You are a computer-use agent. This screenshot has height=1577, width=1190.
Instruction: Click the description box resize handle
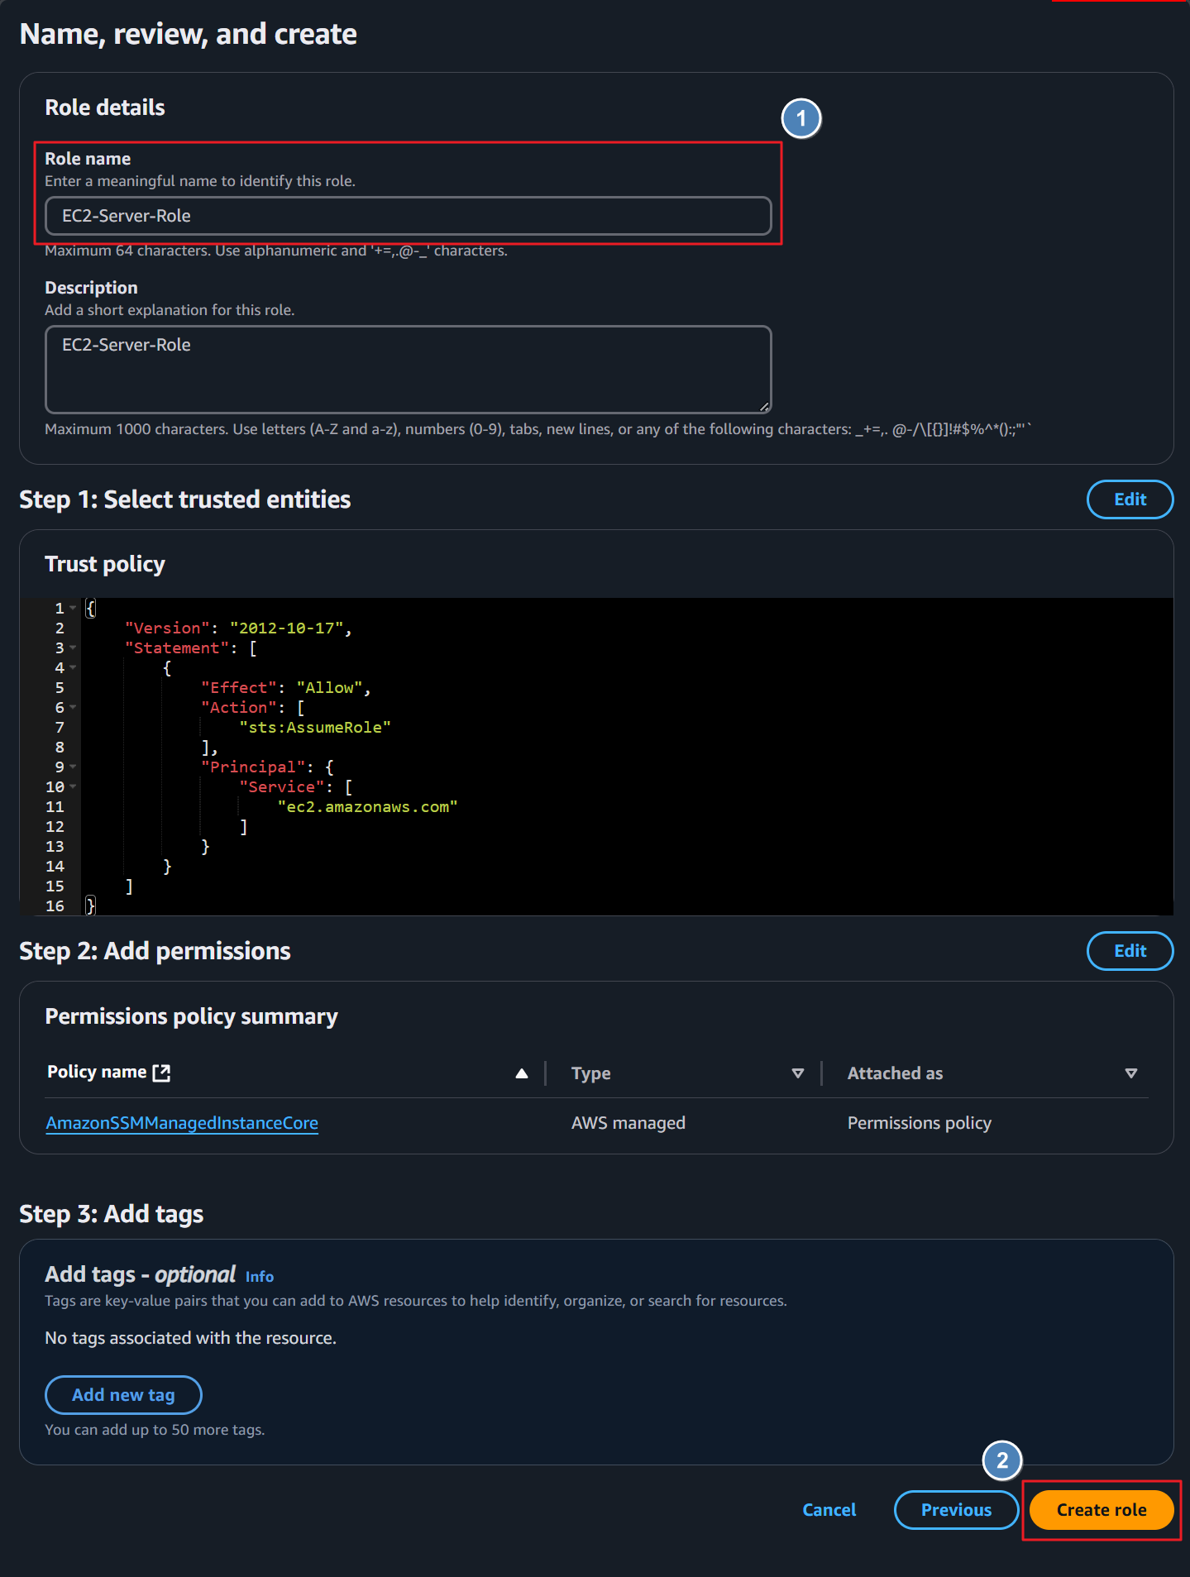click(765, 406)
